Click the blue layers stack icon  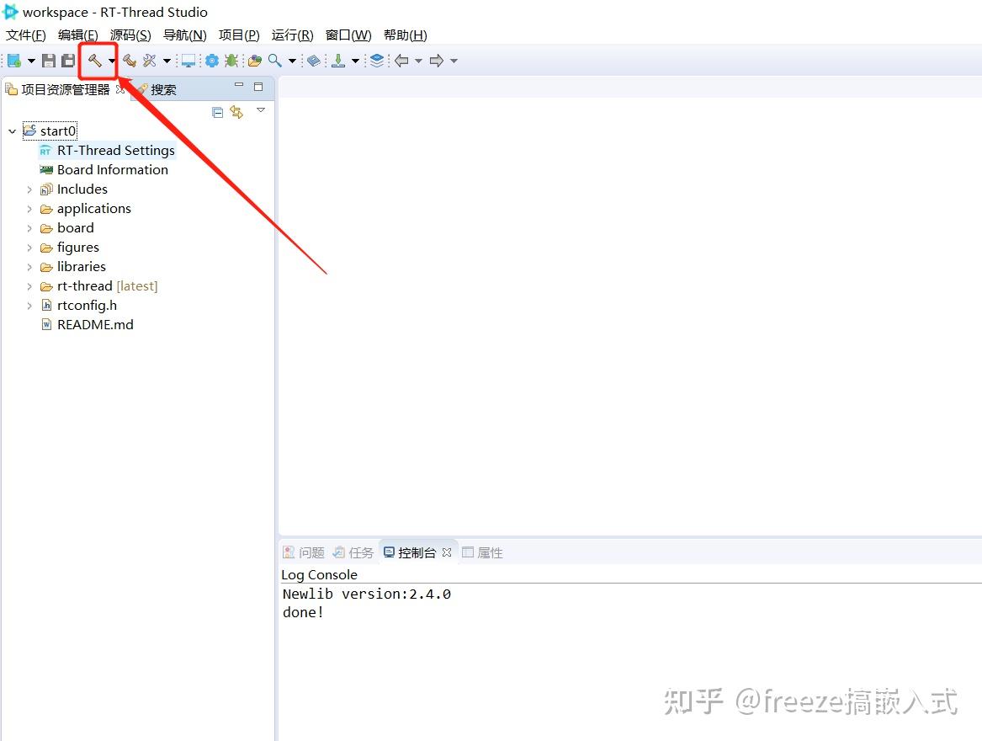[x=376, y=60]
